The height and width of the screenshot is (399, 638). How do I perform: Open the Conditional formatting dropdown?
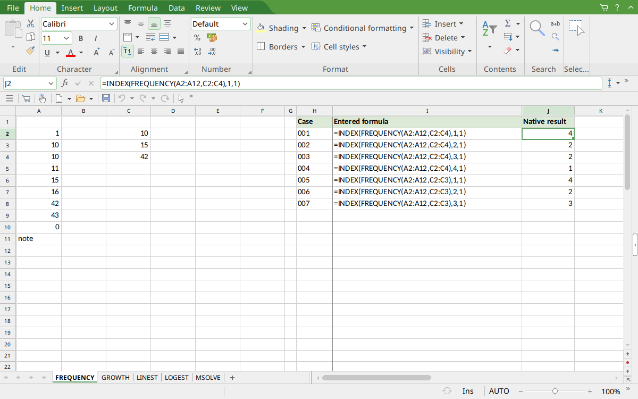click(412, 28)
